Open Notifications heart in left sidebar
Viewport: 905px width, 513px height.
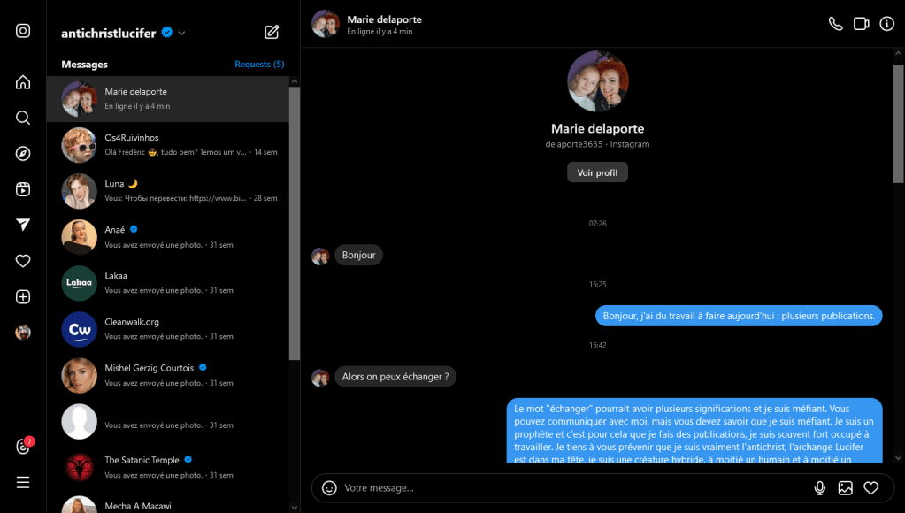[x=23, y=261]
